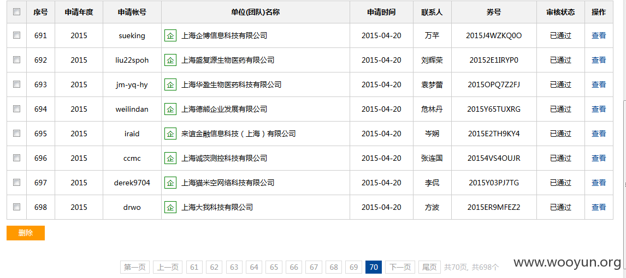Click voucher number 2015J4WZKQ0O
This screenshot has height=278, width=626.
pos(494,35)
